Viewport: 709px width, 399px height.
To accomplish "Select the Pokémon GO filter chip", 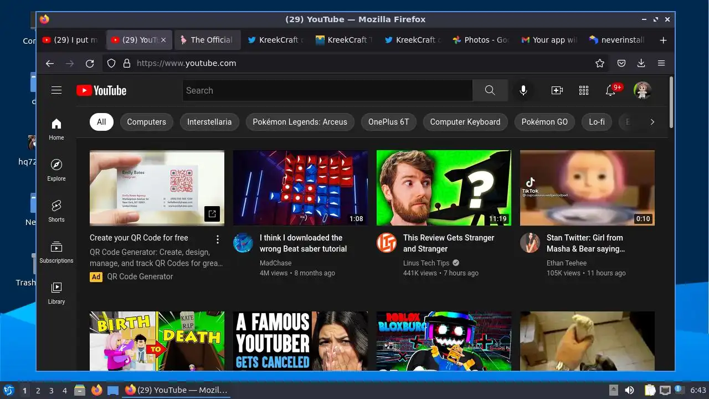I will click(x=544, y=122).
